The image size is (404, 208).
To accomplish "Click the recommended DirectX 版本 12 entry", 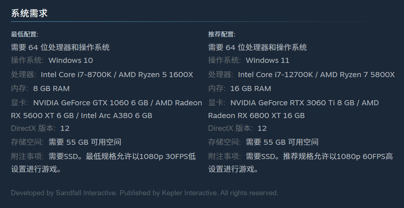I will 237,128.
